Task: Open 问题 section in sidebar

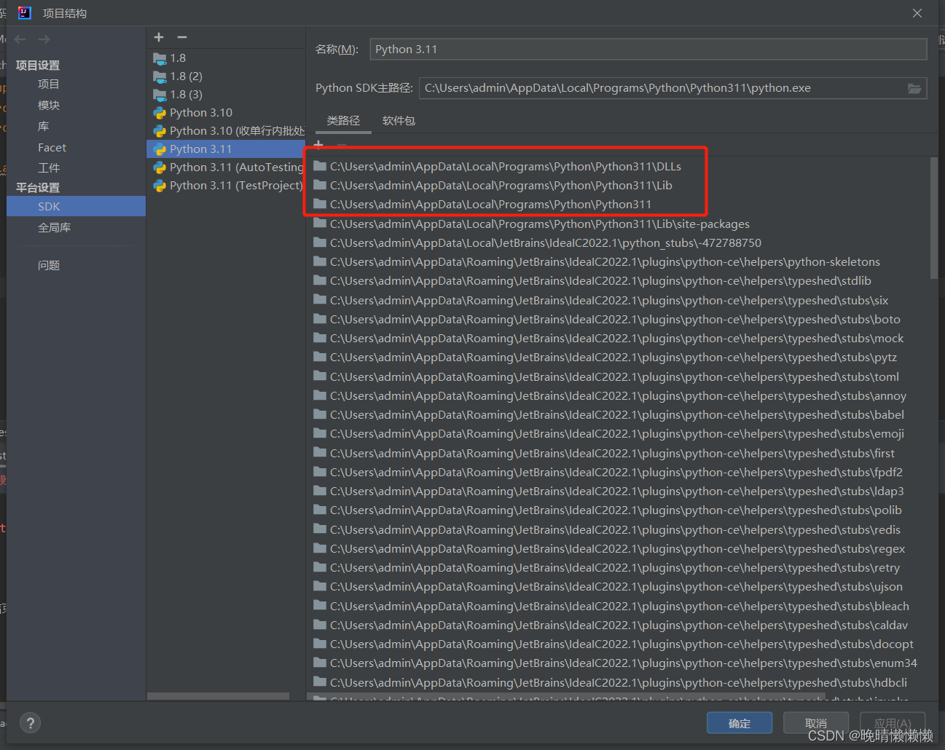Action: [49, 266]
